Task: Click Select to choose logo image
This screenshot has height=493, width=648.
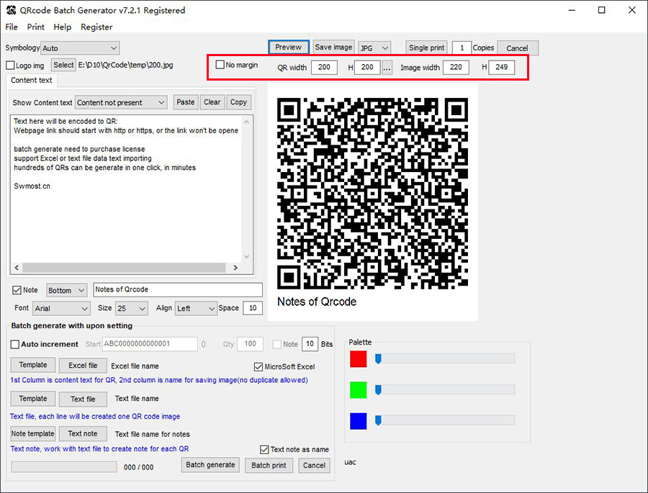Action: 63,65
